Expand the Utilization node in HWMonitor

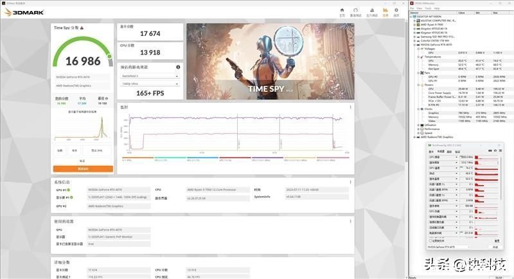(418, 125)
